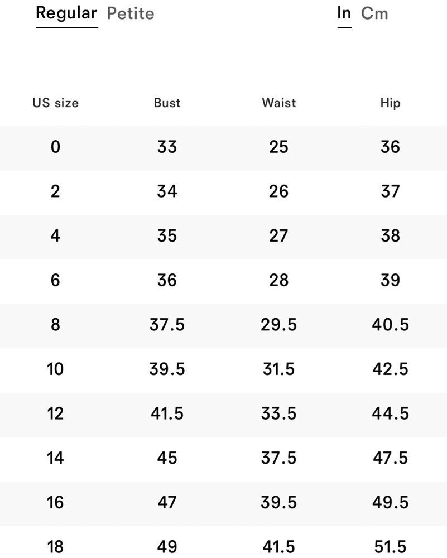
Task: Select the In inches unit option
Action: (x=344, y=15)
